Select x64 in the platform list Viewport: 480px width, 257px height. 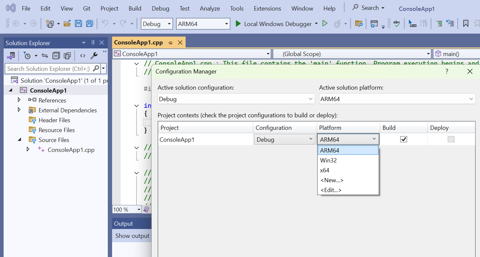click(348, 170)
